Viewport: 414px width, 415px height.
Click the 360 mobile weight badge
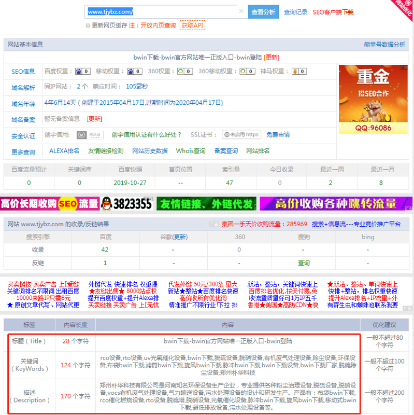click(x=247, y=71)
